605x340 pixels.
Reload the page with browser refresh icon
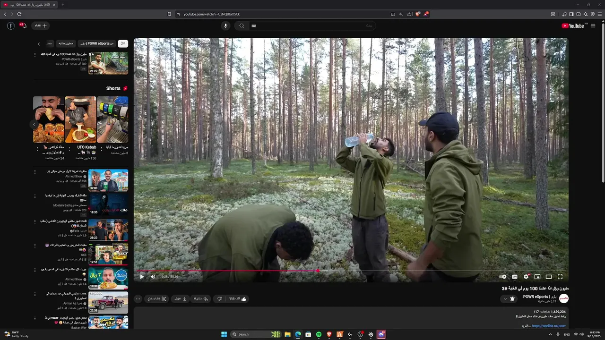pyautogui.click(x=19, y=14)
